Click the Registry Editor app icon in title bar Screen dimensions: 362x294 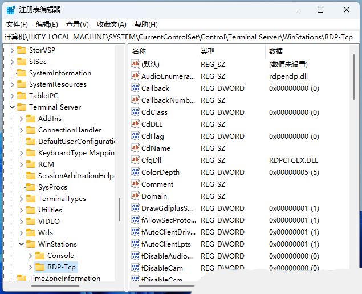point(11,10)
